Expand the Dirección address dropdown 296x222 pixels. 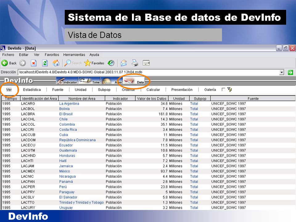pos(282,72)
